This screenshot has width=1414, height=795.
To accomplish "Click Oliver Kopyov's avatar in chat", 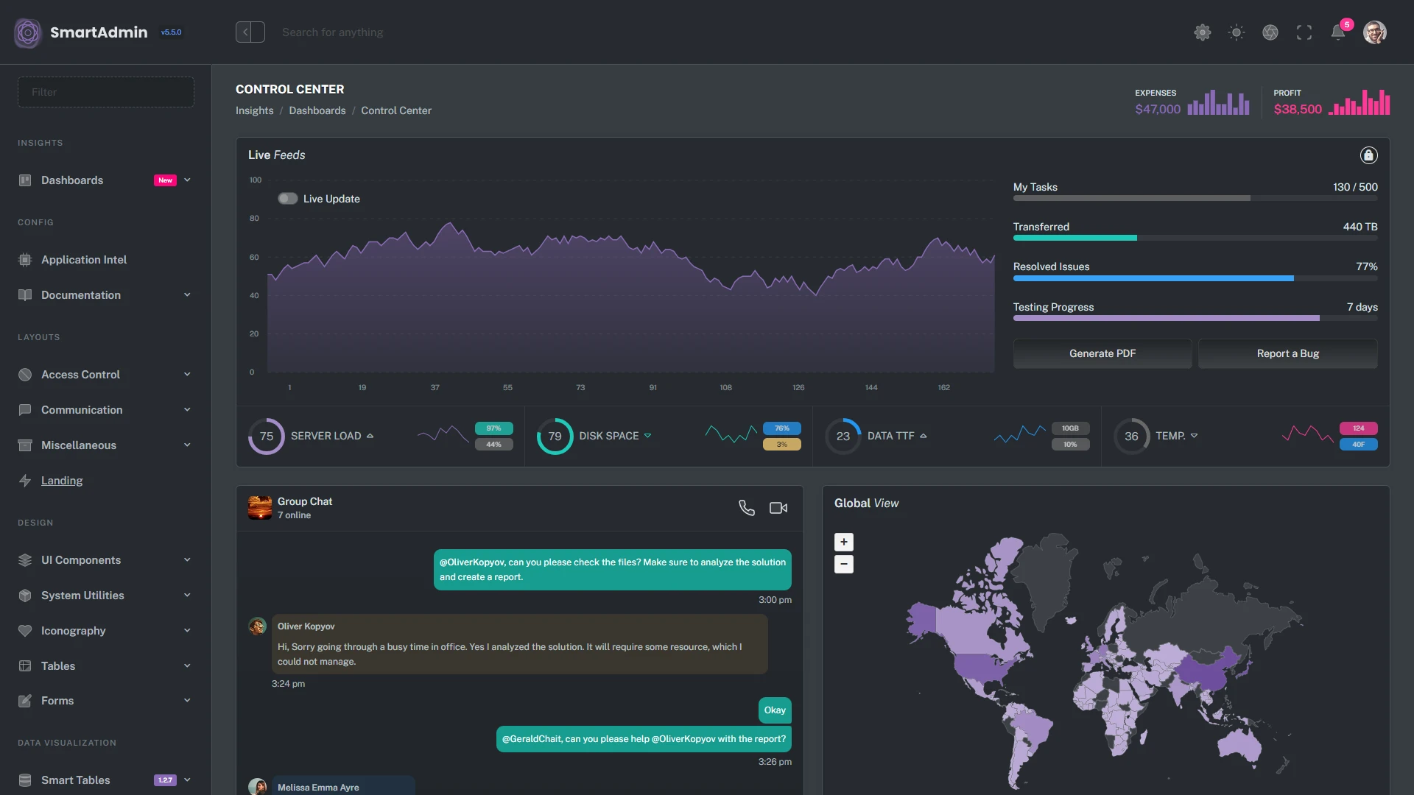I will 258,626.
